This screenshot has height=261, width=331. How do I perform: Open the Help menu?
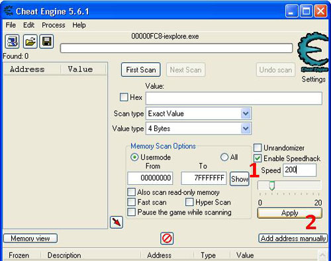point(79,25)
